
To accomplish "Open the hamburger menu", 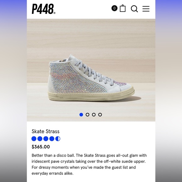I will [146, 9].
